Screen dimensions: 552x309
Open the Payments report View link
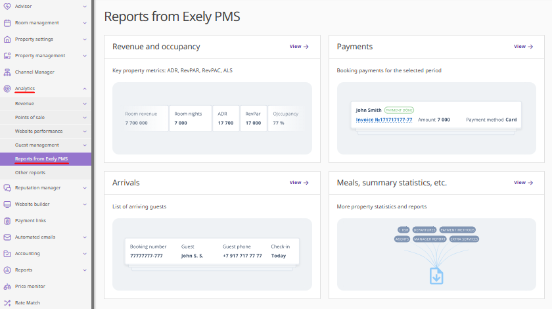tap(524, 47)
